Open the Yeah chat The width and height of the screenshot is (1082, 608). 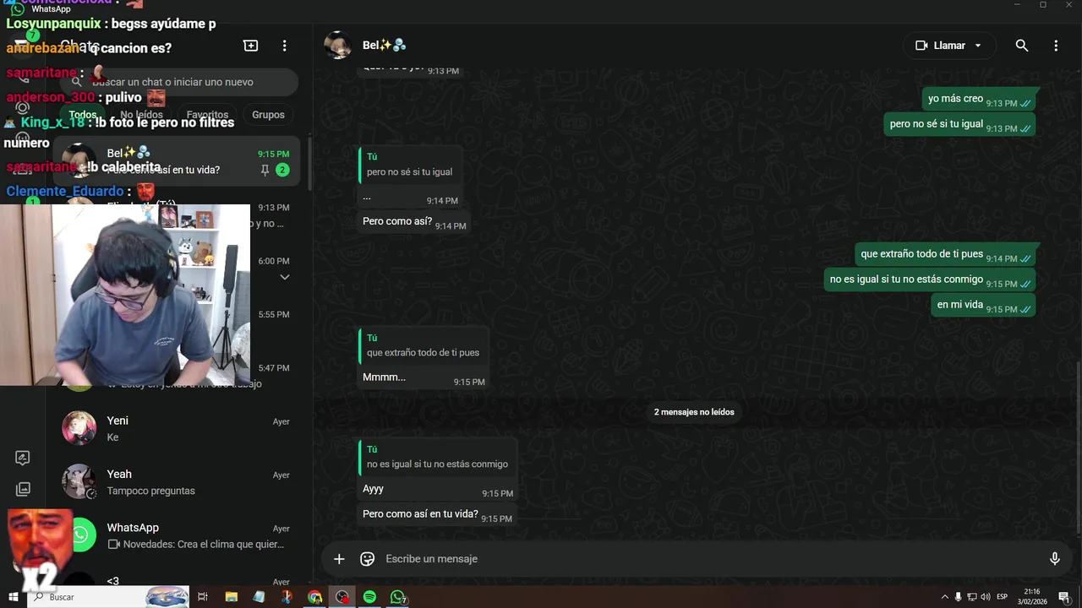point(176,481)
